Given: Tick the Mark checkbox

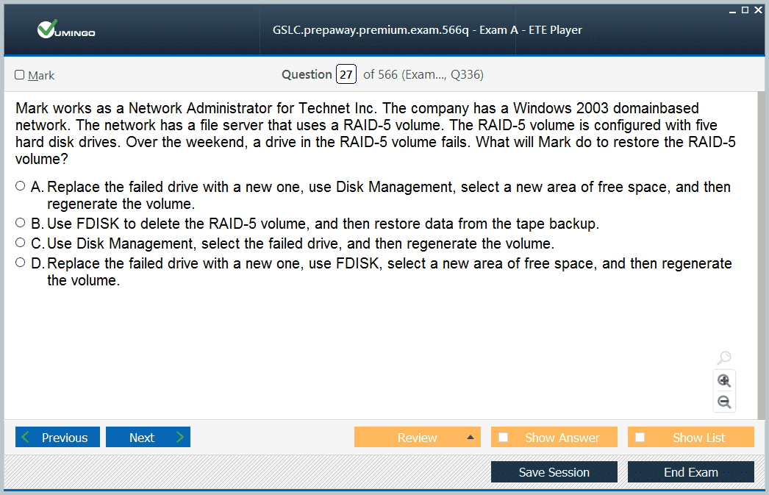Looking at the screenshot, I should [20, 74].
